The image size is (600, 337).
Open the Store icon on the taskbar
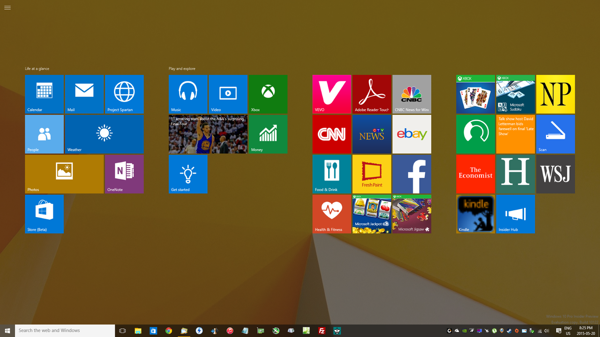(153, 330)
